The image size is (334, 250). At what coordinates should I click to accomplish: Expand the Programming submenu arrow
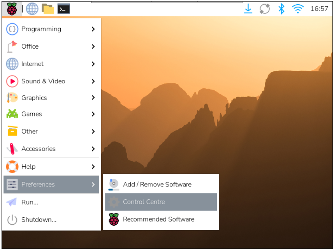pos(93,29)
